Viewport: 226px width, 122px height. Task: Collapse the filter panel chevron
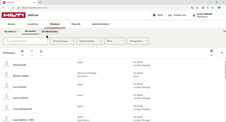[x=224, y=31]
